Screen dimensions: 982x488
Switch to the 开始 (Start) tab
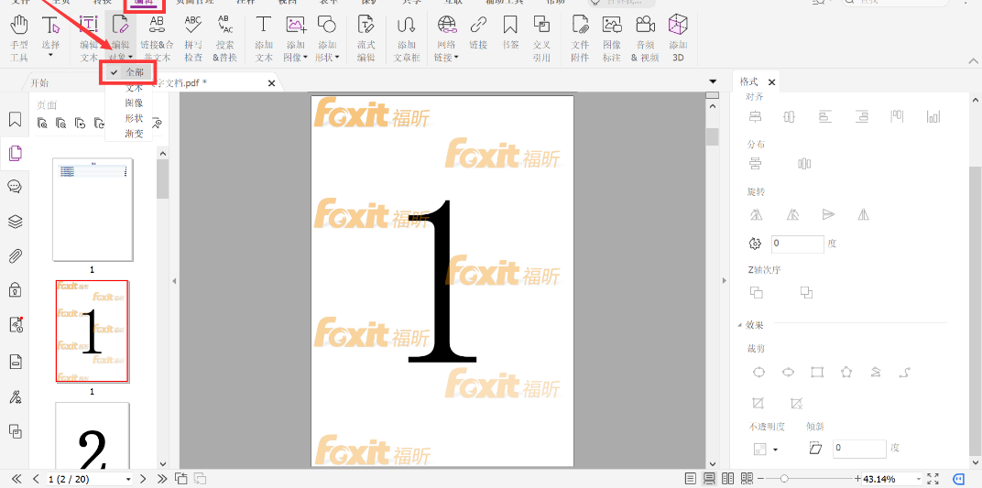40,82
